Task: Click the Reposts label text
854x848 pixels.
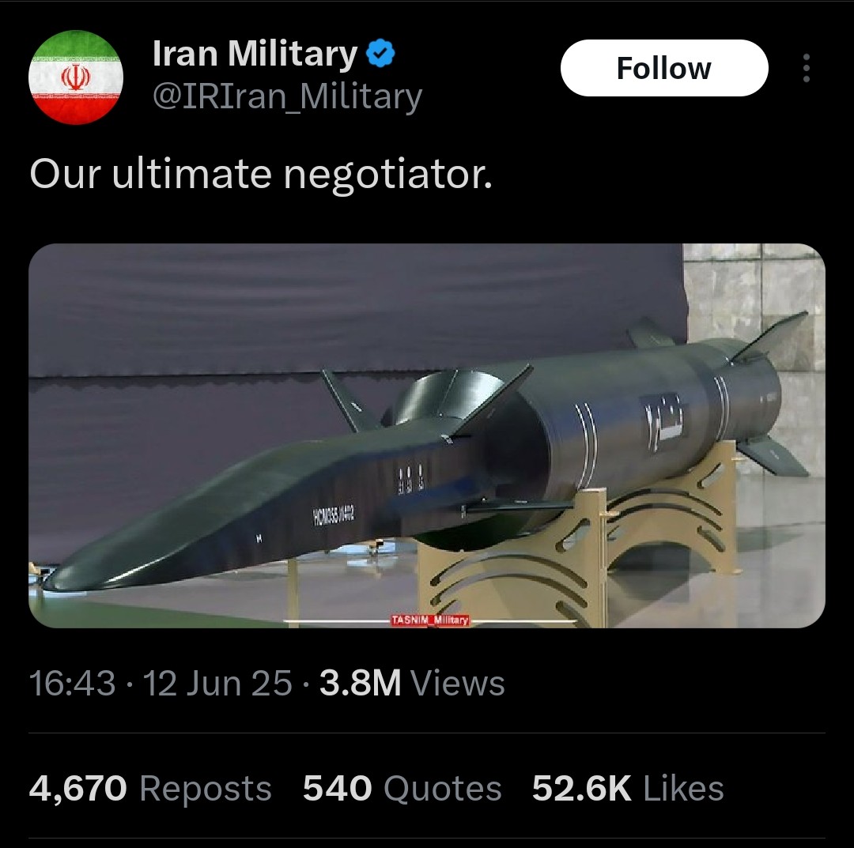Action: tap(206, 788)
